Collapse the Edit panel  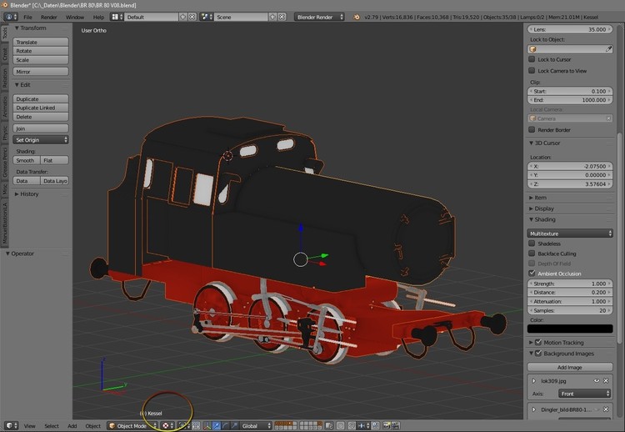pyautogui.click(x=17, y=84)
